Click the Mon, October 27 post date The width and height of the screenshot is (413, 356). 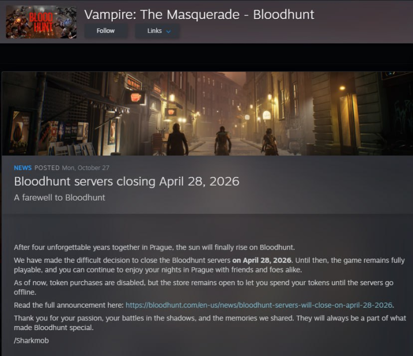(86, 168)
